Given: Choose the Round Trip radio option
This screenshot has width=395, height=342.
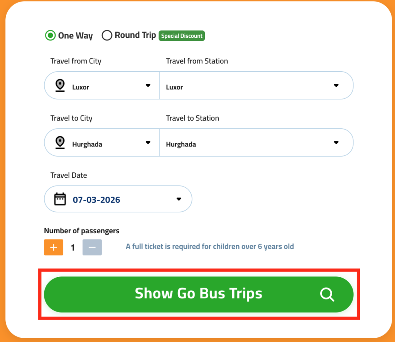Looking at the screenshot, I should [107, 35].
